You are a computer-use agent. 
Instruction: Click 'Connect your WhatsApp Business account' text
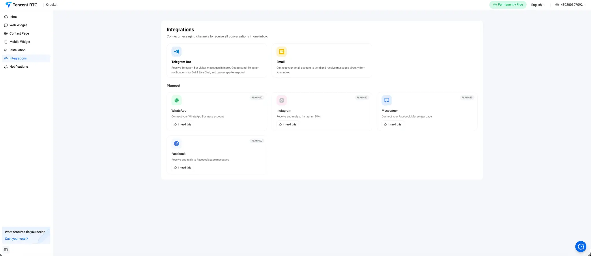coord(198,116)
